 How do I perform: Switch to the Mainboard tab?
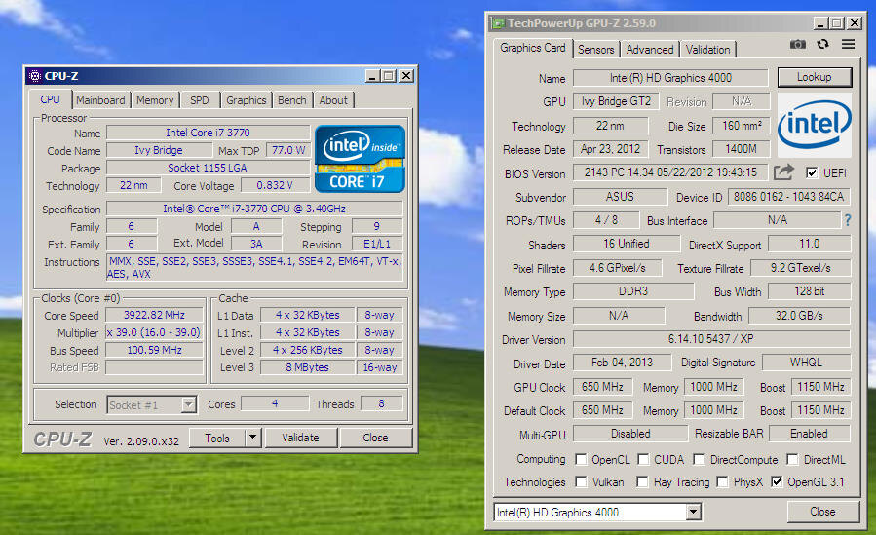click(100, 100)
